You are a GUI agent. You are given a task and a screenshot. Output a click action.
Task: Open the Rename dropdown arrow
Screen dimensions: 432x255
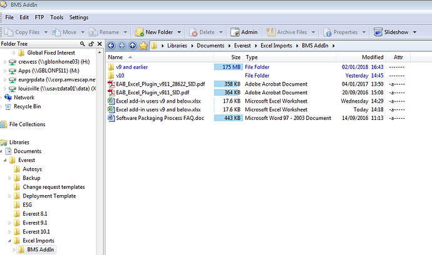(125, 32)
